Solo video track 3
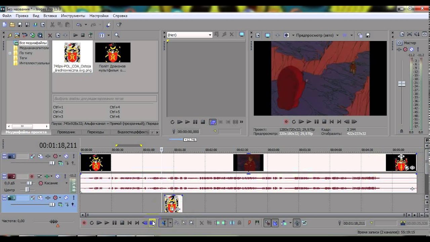430x242 pixels. 74,198
